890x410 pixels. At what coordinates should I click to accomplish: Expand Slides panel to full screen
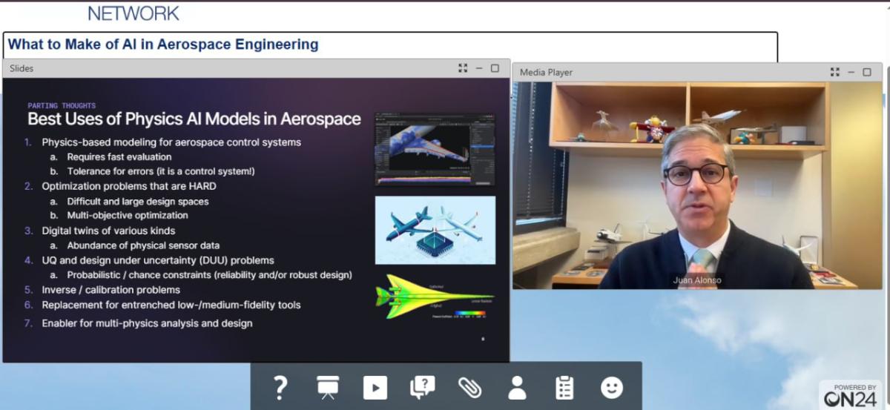(463, 68)
